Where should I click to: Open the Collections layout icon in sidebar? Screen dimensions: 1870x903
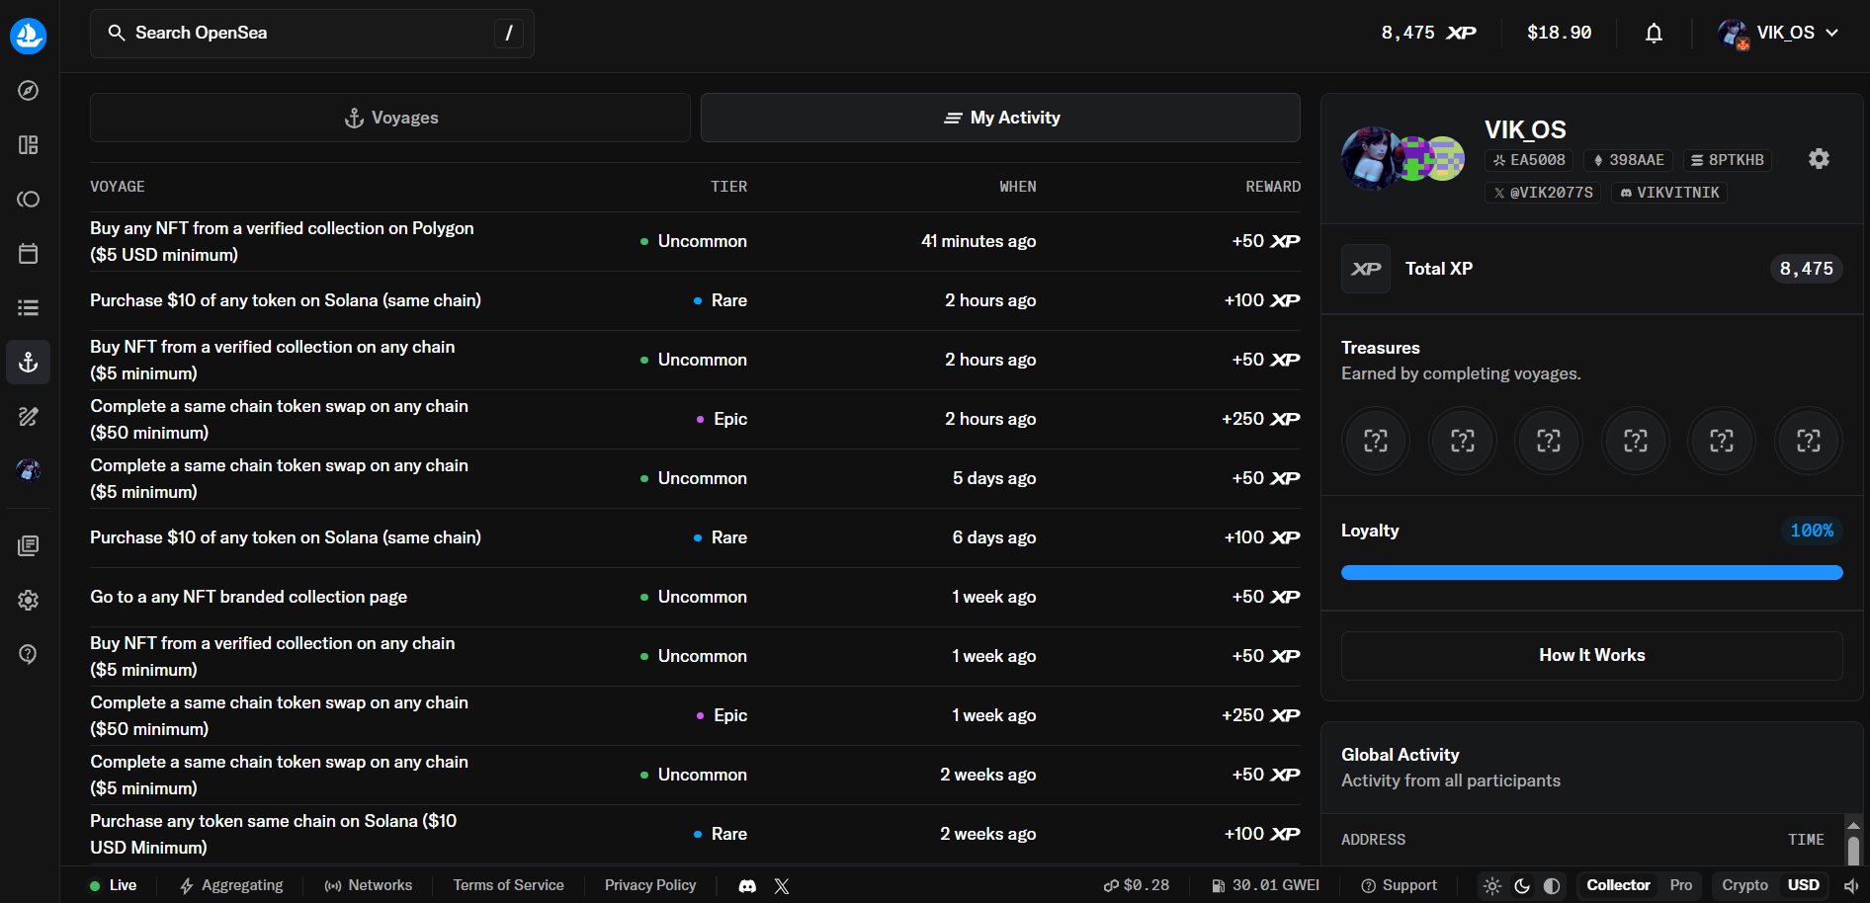coord(29,145)
